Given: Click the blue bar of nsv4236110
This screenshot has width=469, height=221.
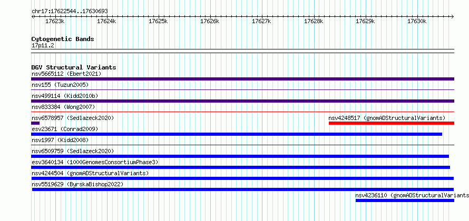Looking at the screenshot, I should point(405,200).
